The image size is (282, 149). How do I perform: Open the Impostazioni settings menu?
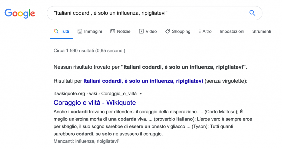point(232,31)
